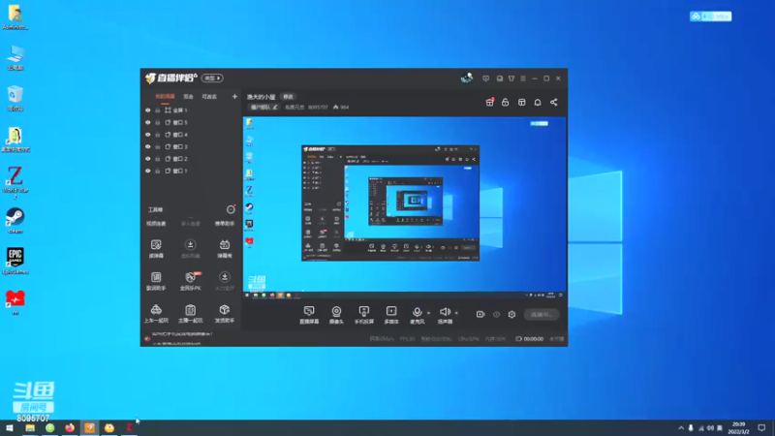Select the 窗口 1 source row
The width and height of the screenshot is (775, 436).
pyautogui.click(x=191, y=171)
